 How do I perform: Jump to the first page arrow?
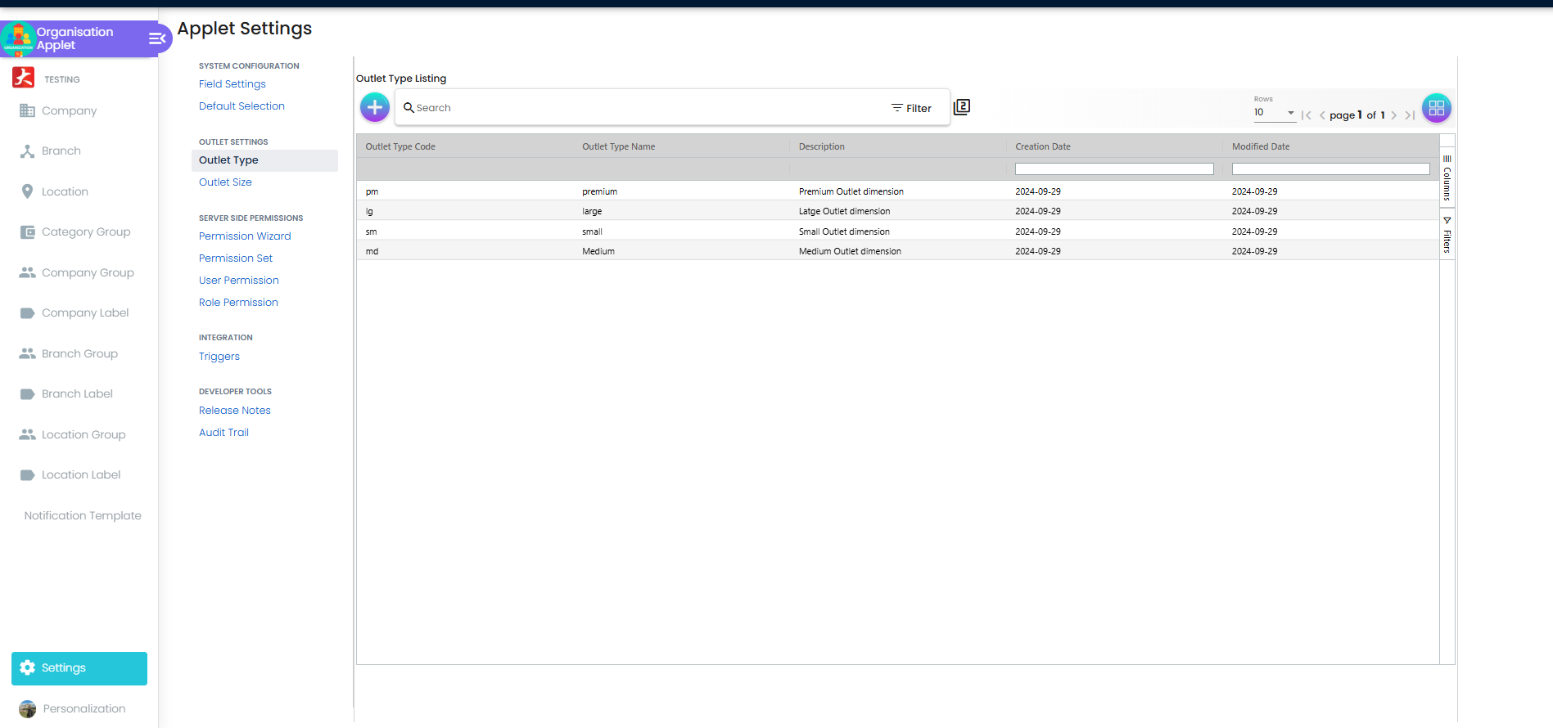coord(1307,115)
